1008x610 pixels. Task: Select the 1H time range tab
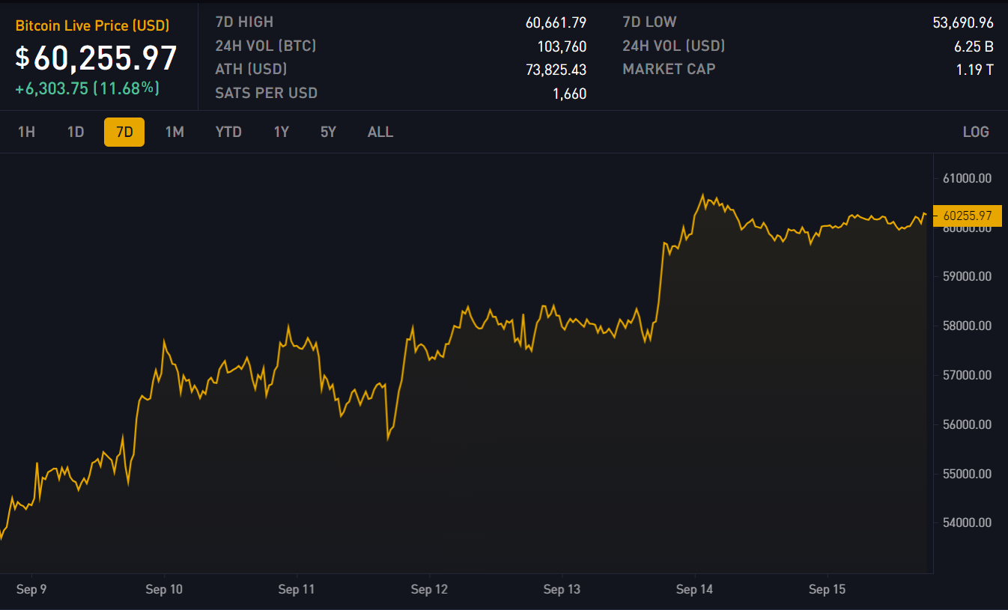pos(26,132)
